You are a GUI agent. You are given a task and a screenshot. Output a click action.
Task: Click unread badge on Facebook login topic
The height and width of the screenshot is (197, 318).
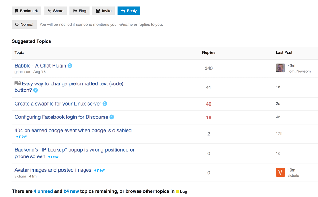[x=112, y=117]
